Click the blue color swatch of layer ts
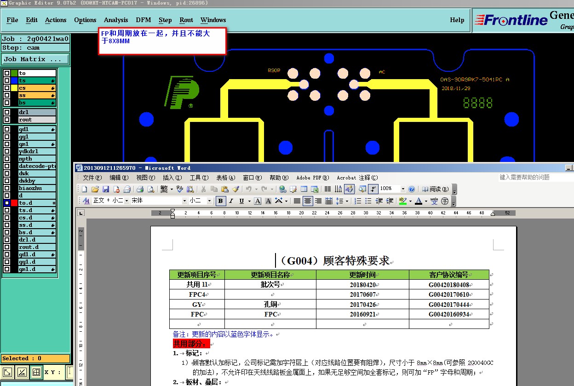The image size is (574, 386). (x=14, y=81)
